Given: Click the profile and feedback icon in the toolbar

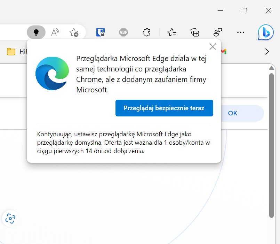Looking at the screenshot, I should 218,32.
